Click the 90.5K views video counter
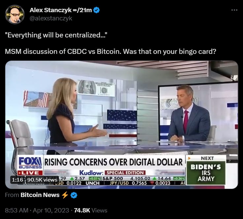This screenshot has height=219, width=243. click(42, 180)
